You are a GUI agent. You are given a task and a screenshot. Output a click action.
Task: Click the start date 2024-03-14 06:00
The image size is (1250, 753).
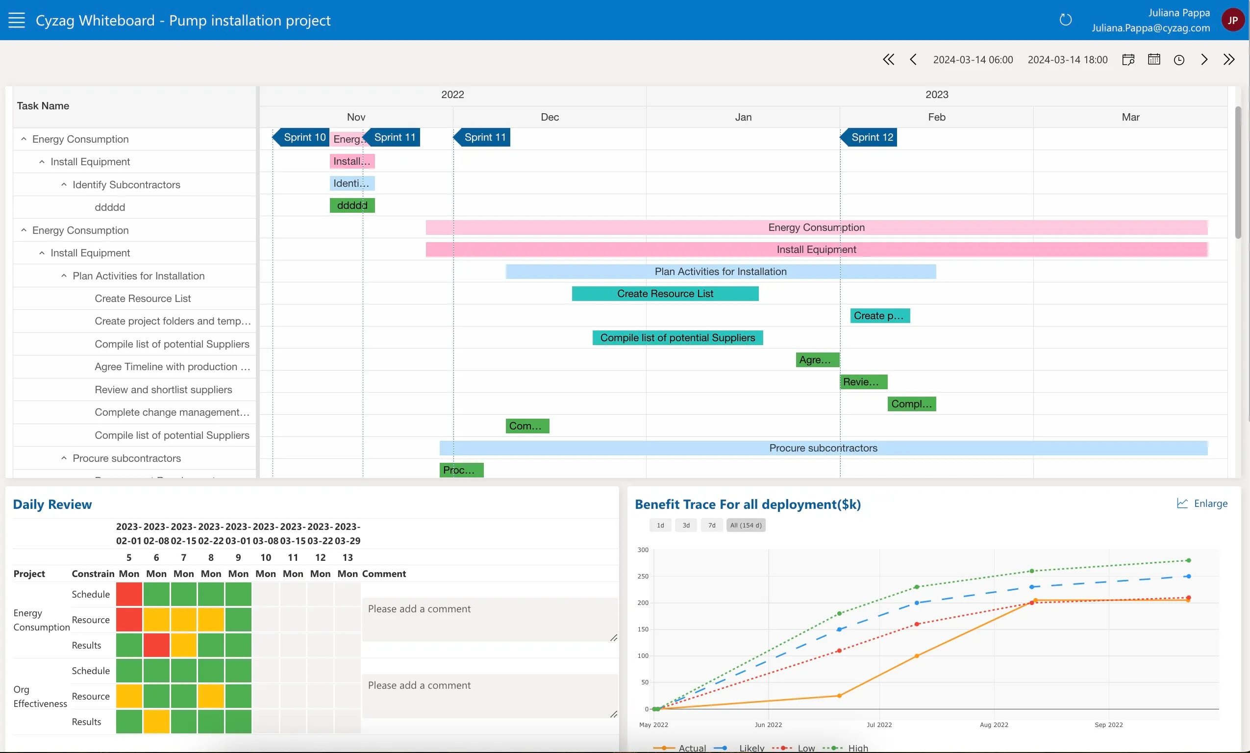tap(973, 60)
